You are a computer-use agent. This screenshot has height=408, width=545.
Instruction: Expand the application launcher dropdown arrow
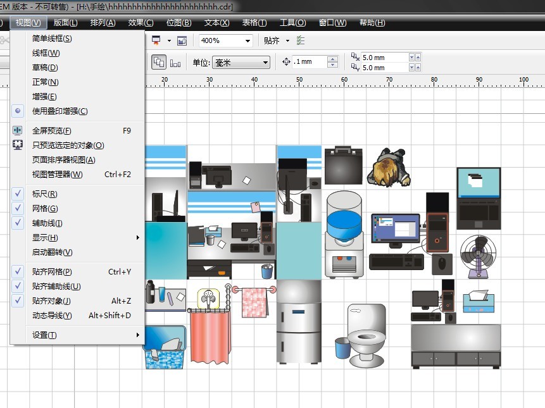169,40
